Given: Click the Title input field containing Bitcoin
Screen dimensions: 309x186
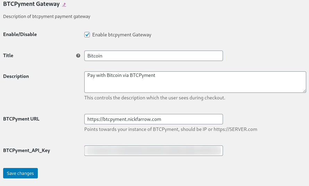Looking at the screenshot, I should [154, 56].
